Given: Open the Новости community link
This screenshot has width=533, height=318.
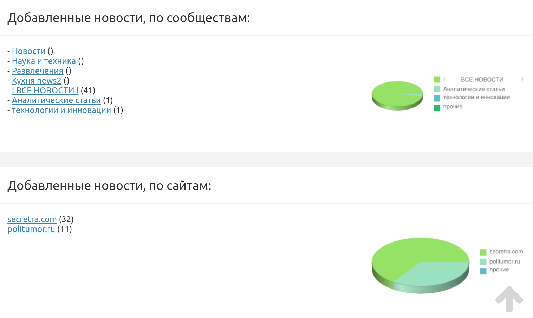Looking at the screenshot, I should click(28, 51).
